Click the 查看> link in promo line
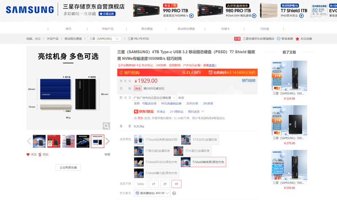The width and height of the screenshot is (337, 202). coord(213,65)
